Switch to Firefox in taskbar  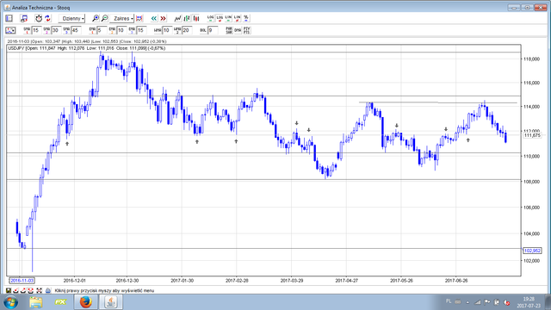coord(85,302)
